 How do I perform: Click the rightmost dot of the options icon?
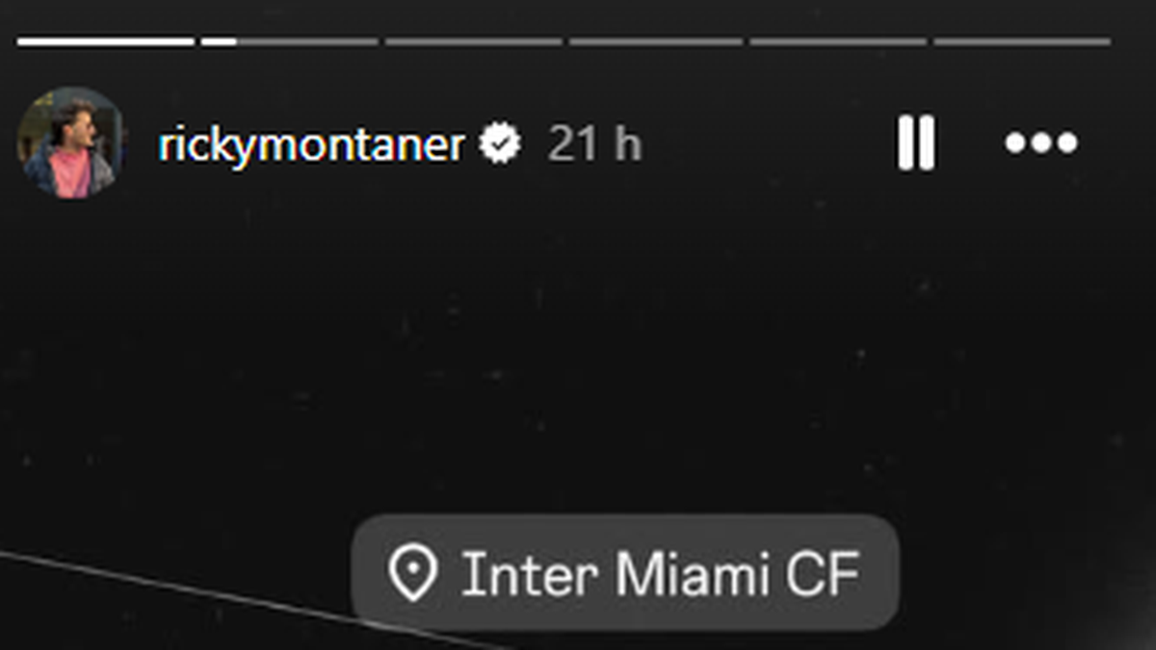(1067, 143)
